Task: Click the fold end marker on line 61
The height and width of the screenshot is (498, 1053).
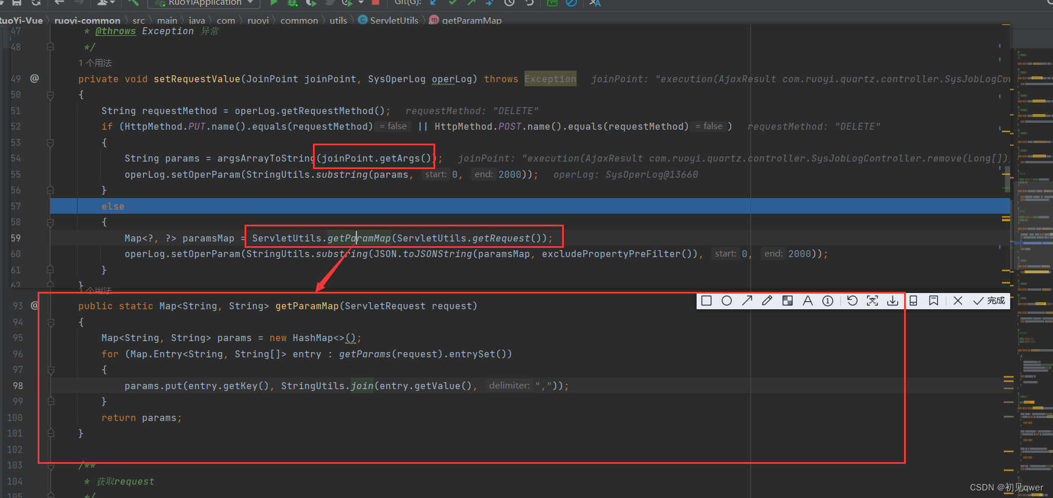Action: [50, 270]
